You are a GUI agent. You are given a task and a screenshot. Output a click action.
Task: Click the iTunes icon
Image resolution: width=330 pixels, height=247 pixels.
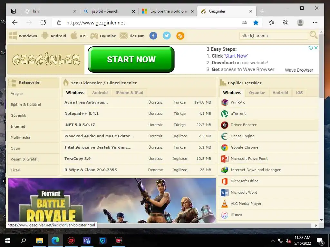[225, 215]
